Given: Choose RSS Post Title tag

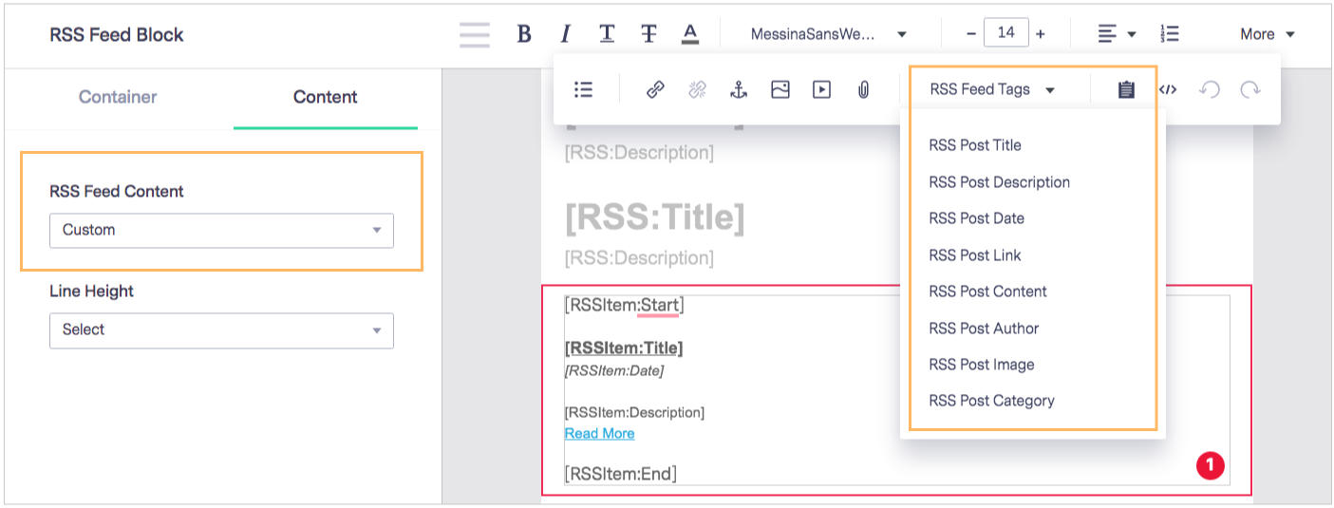Looking at the screenshot, I should [x=975, y=145].
